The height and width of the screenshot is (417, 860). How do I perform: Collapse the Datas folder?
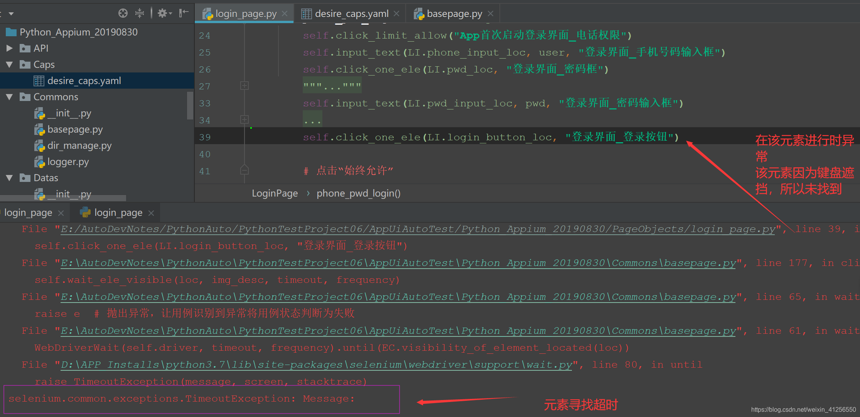point(10,178)
